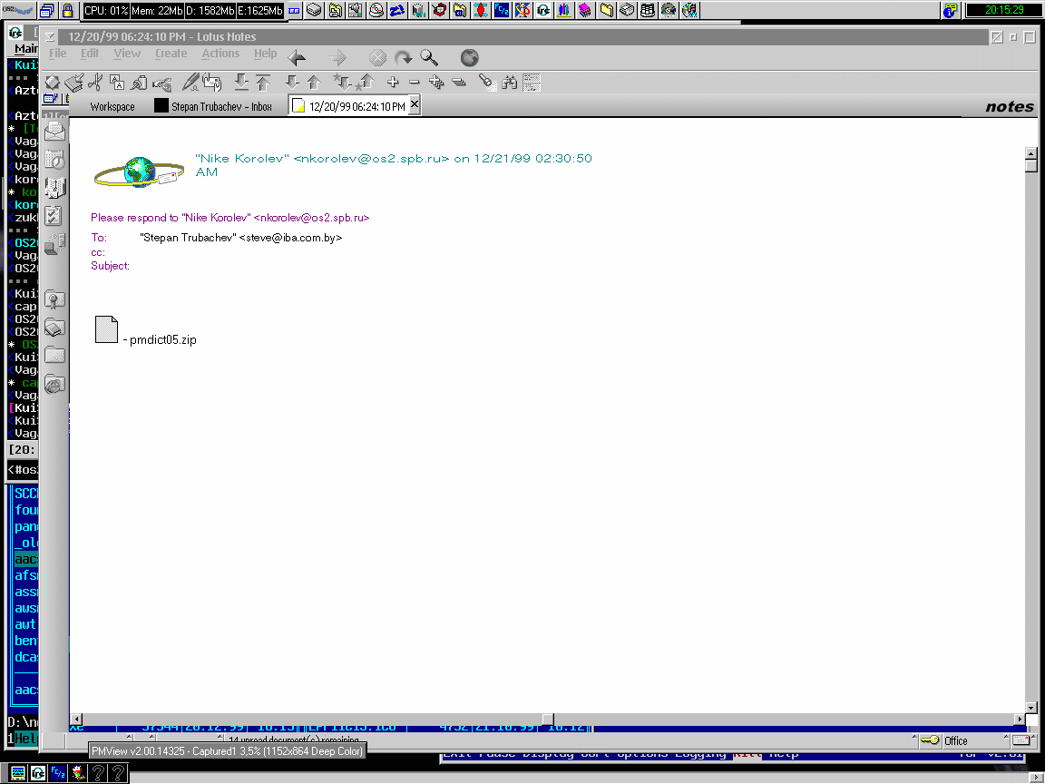This screenshot has width=1045, height=784.
Task: Click the FC/2 icon in WarpCenter tray
Action: pos(501,10)
